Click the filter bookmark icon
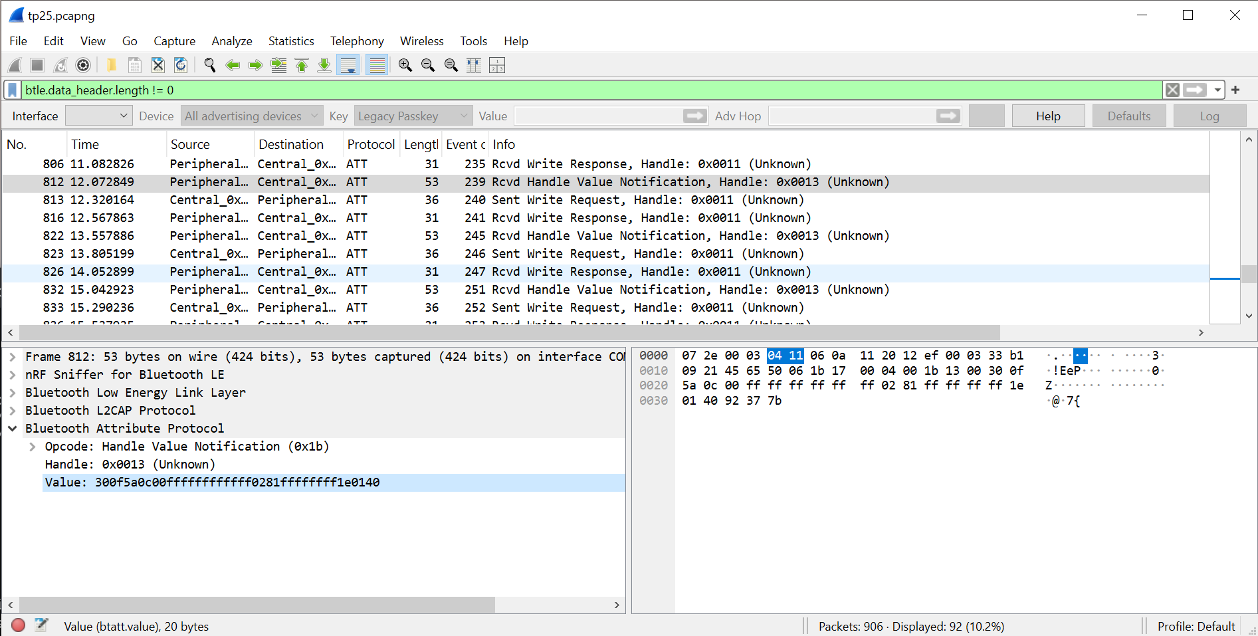 pyautogui.click(x=12, y=90)
